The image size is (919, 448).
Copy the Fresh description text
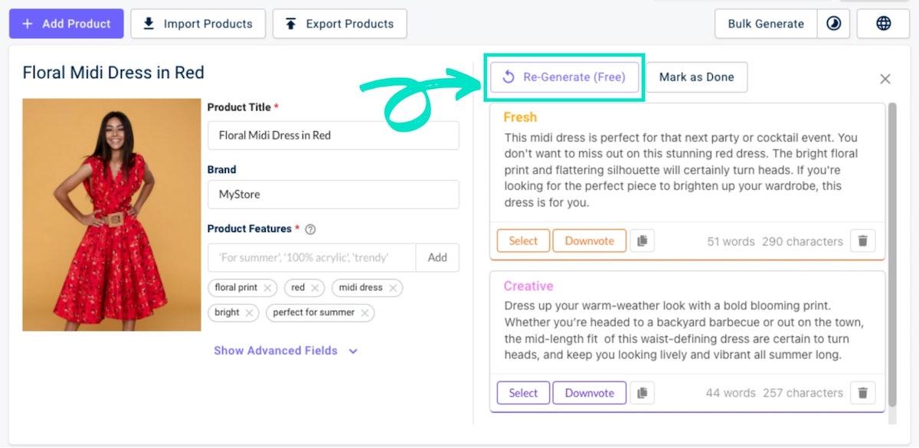point(643,240)
